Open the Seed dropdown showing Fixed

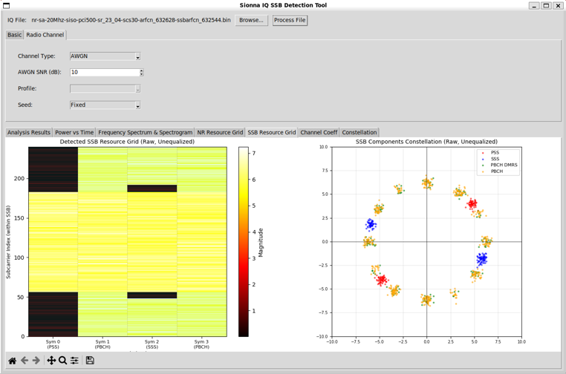pyautogui.click(x=105, y=105)
